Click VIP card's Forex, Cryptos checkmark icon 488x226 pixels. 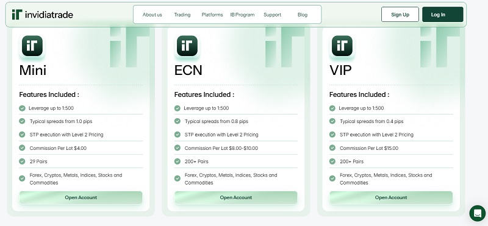tap(332, 178)
